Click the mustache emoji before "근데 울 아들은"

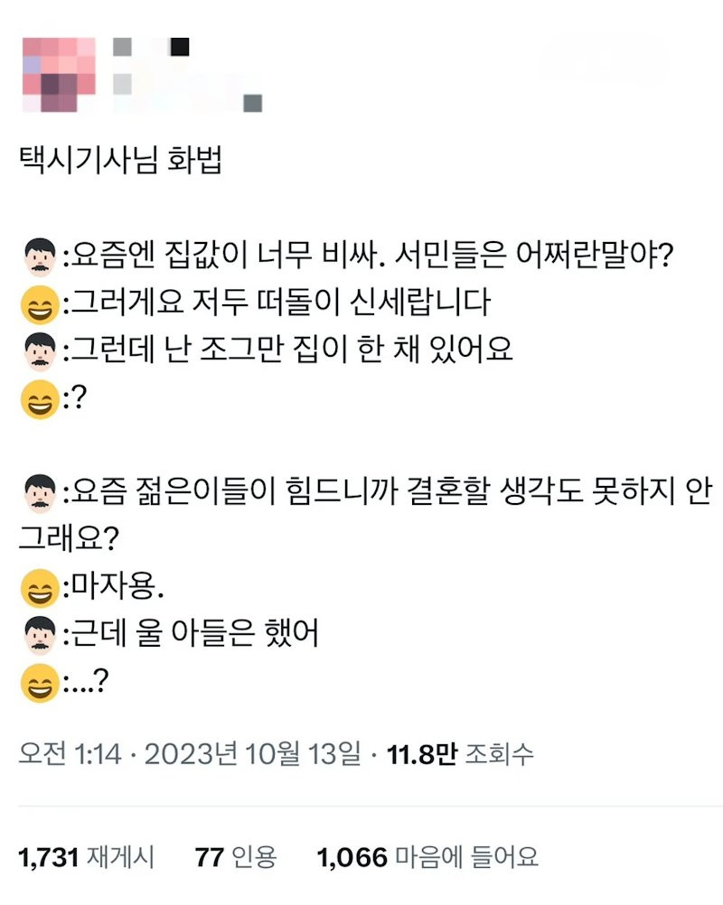pyautogui.click(x=38, y=637)
